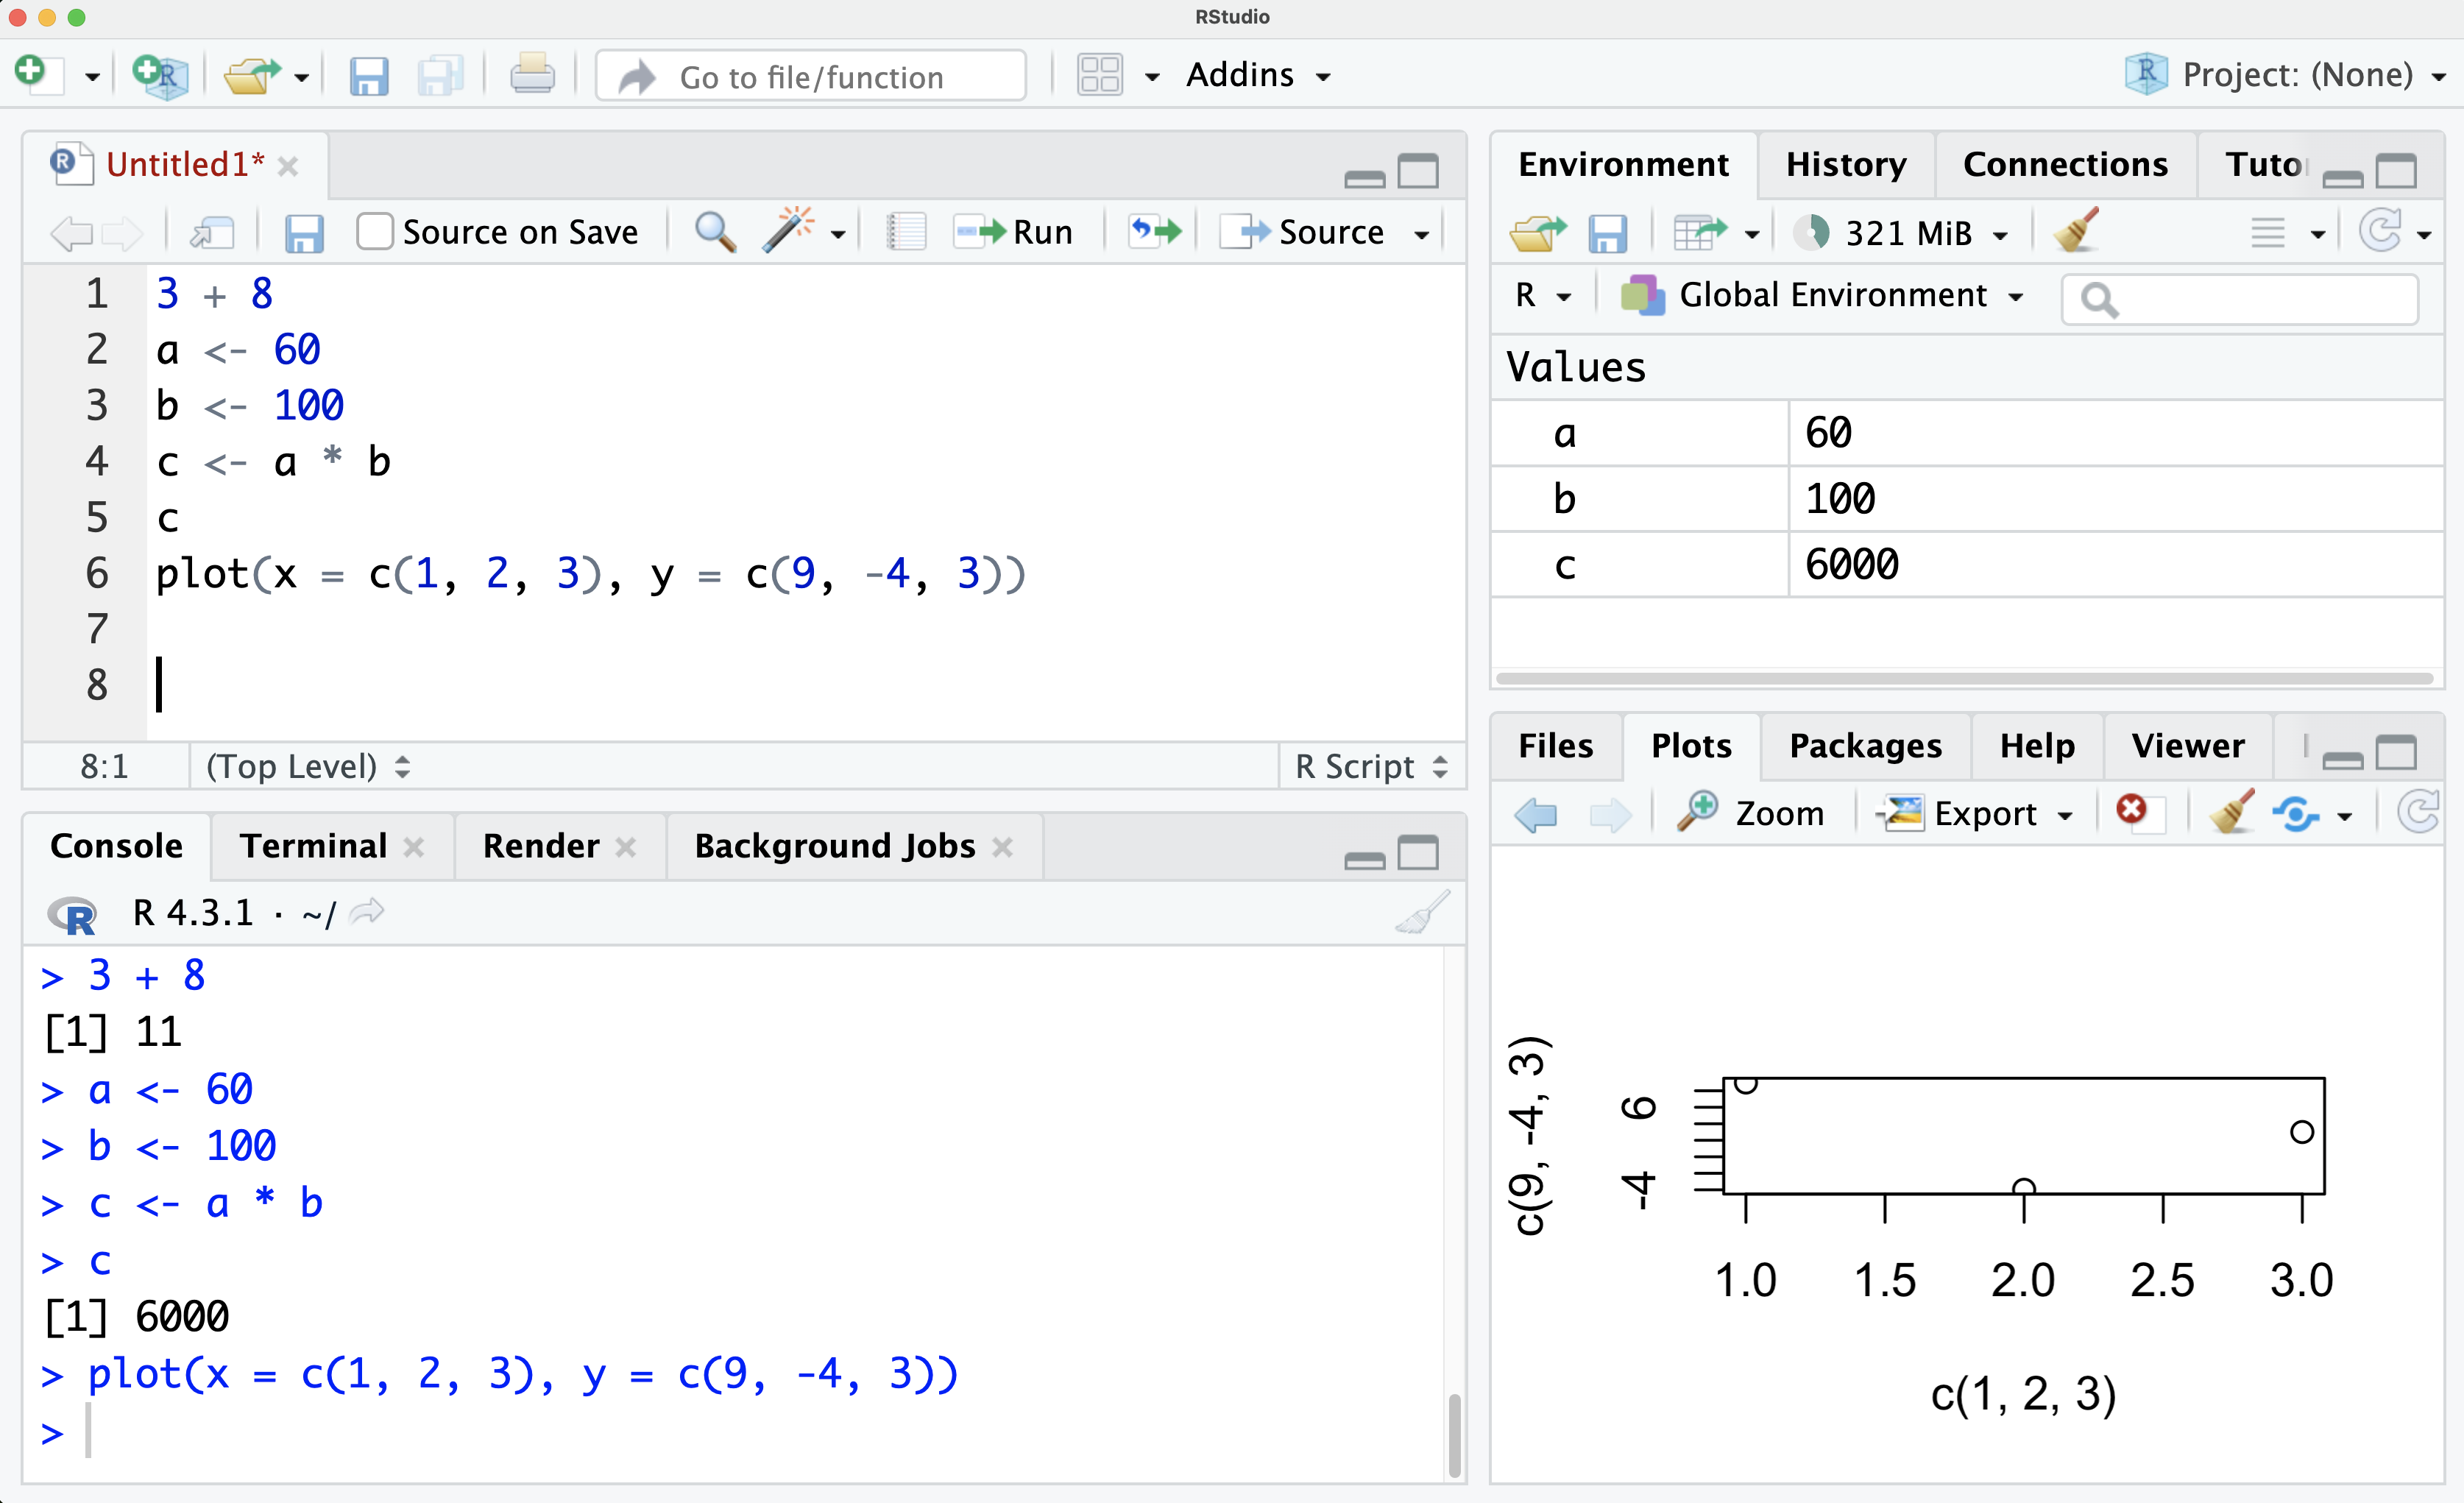Load workspace in Environment pane
The image size is (2464, 1503).
pos(1538,233)
